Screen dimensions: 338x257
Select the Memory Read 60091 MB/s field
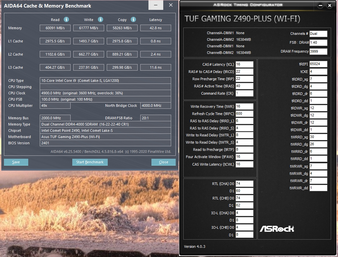(55, 28)
